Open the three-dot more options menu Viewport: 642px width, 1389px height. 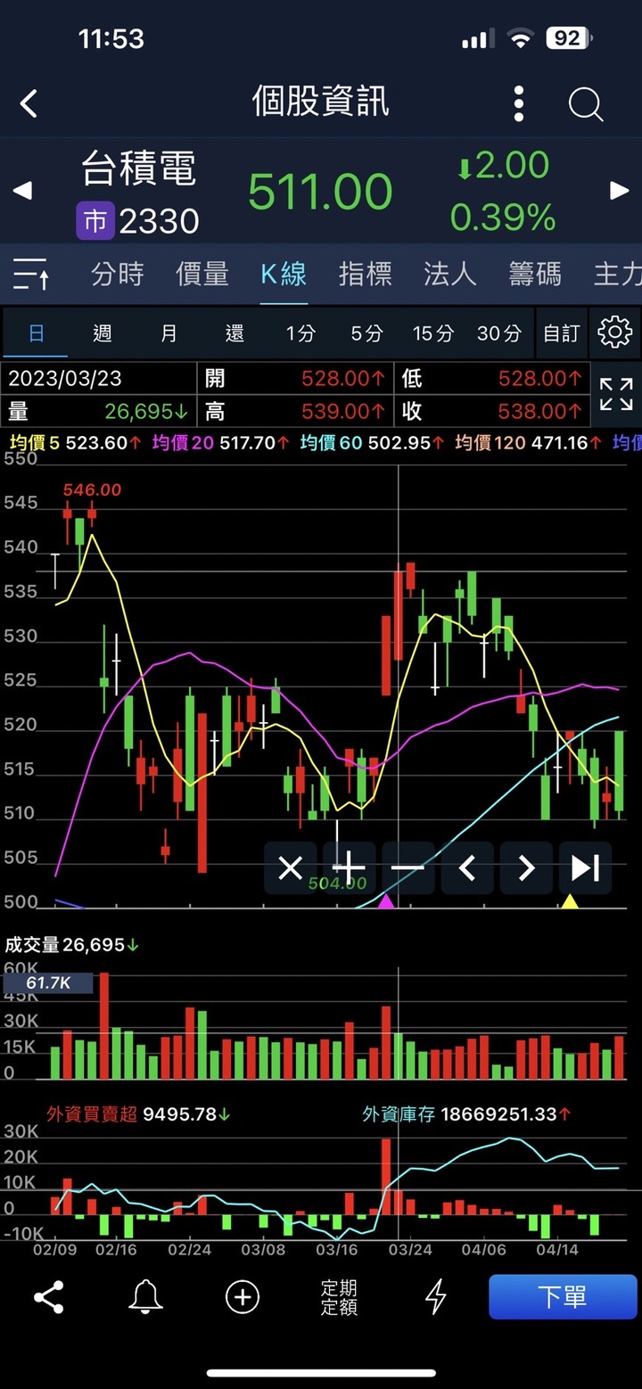[518, 103]
